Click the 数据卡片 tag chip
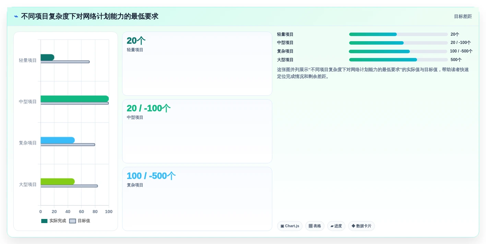This screenshot has height=244, width=486. pos(361,226)
